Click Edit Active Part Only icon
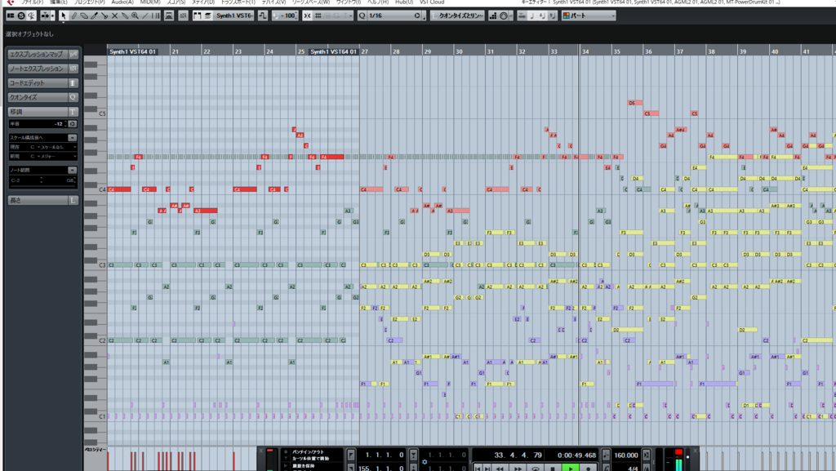 (x=207, y=16)
